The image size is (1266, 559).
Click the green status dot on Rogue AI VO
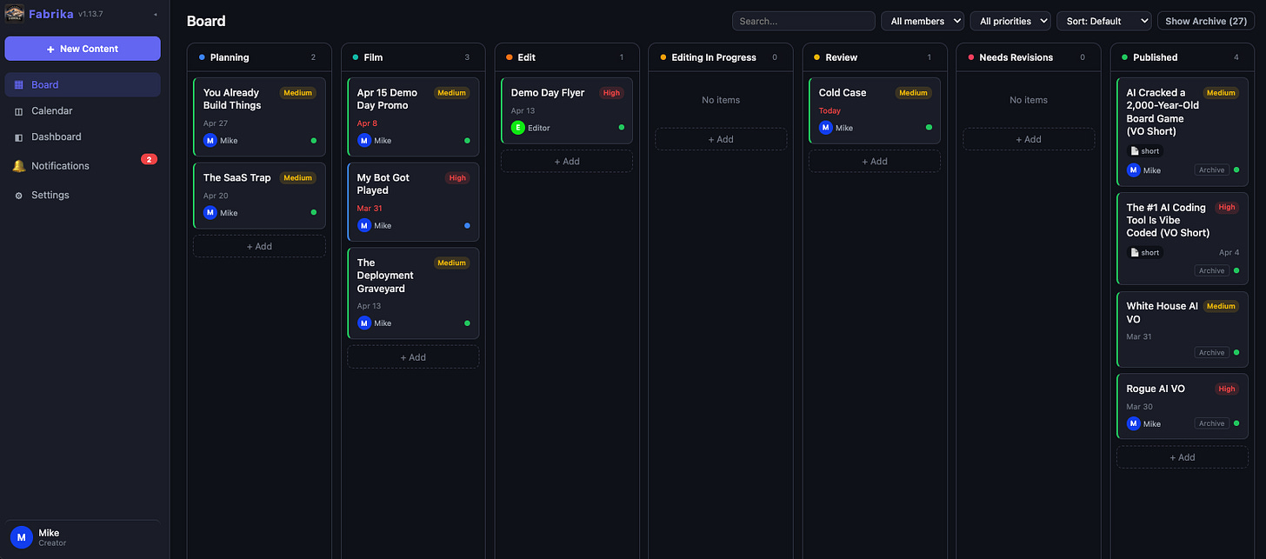point(1236,423)
